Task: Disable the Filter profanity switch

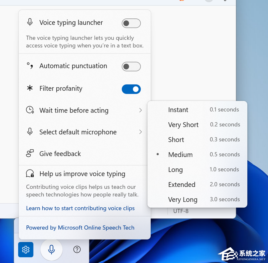Action: pos(131,89)
